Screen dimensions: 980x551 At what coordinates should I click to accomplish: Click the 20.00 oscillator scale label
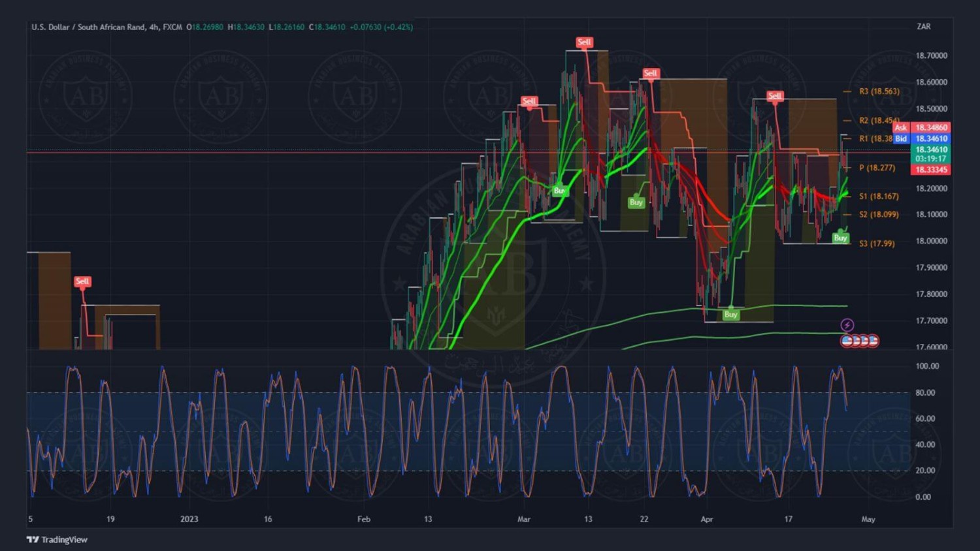(925, 471)
